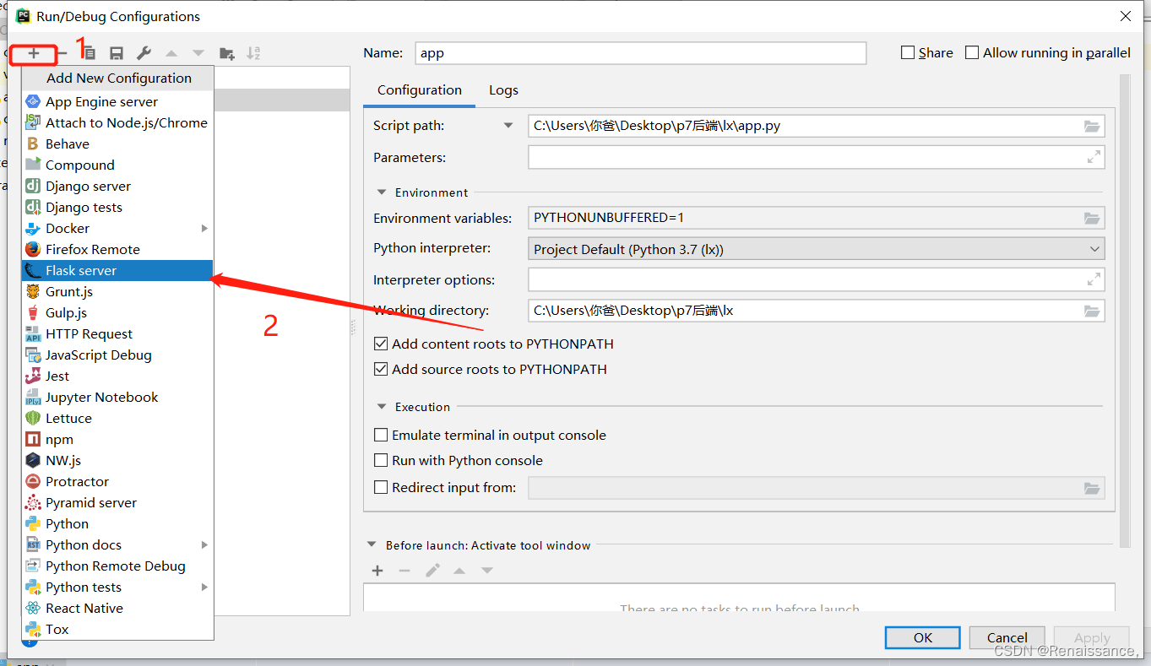Expand the Interpreter options field icon
Screen dimensions: 1151x666
[1094, 279]
